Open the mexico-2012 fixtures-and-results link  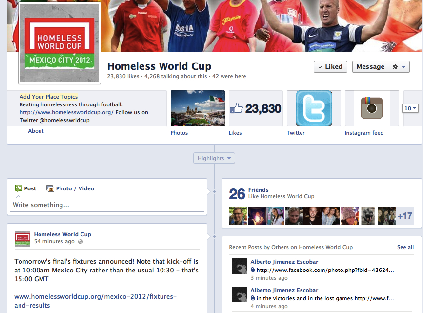pyautogui.click(x=96, y=301)
